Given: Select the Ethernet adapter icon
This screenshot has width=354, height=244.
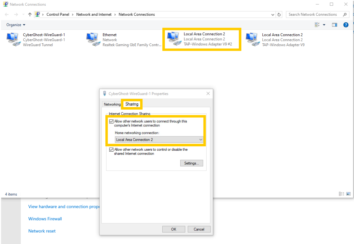Looking at the screenshot, I should point(93,40).
